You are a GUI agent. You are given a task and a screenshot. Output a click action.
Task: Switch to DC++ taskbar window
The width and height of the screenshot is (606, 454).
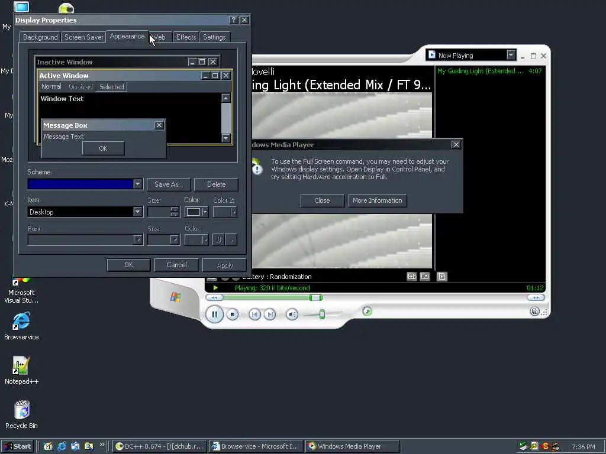point(160,446)
